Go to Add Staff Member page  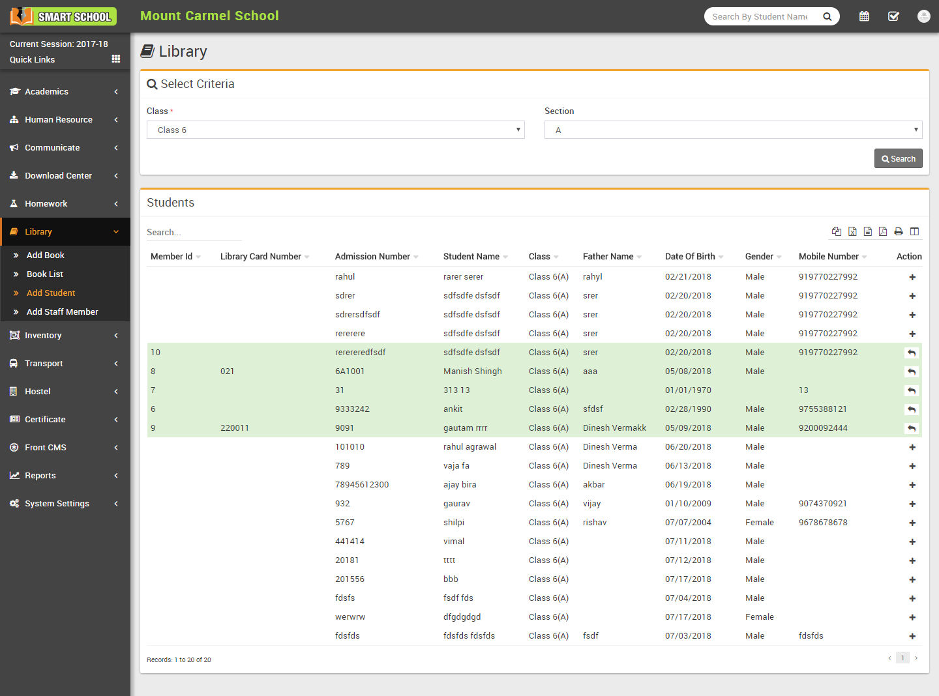(x=62, y=312)
